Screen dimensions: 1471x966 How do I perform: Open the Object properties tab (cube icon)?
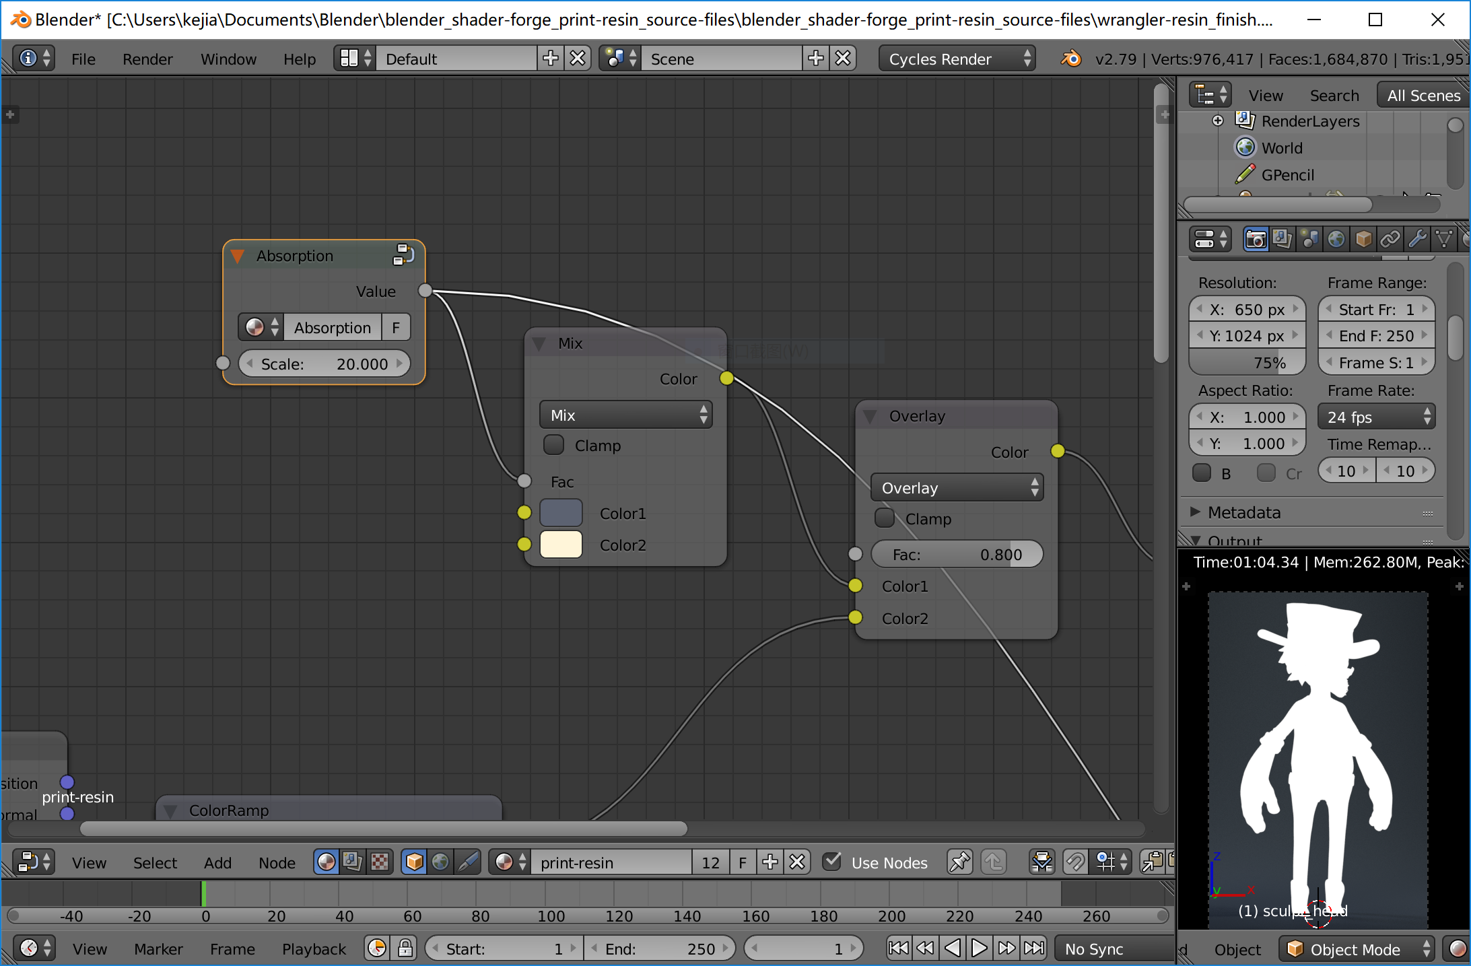(x=1365, y=239)
